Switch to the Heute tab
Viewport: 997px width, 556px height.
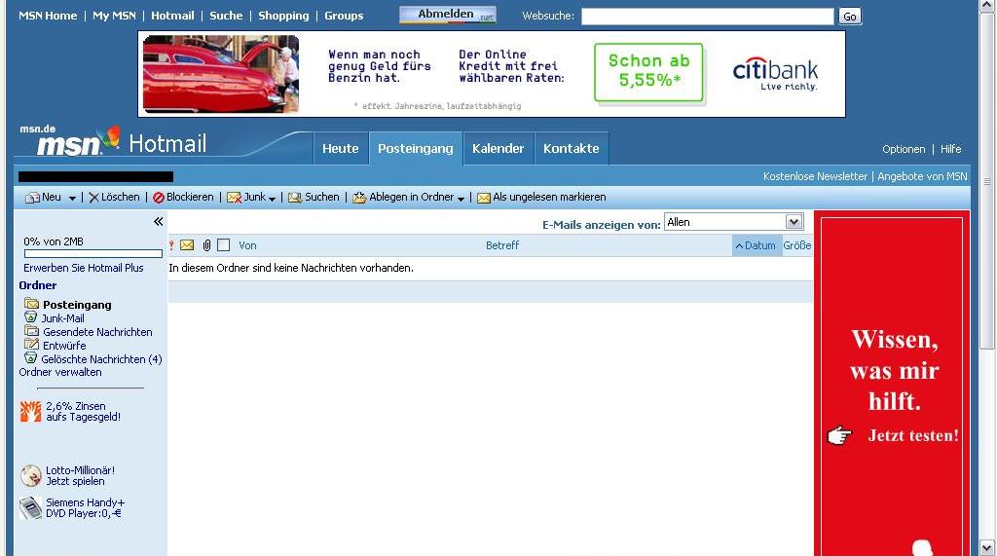click(340, 148)
